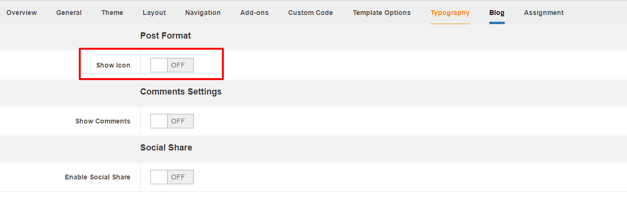Enable the Show Comments switch
This screenshot has height=205, width=627.
pyautogui.click(x=172, y=121)
